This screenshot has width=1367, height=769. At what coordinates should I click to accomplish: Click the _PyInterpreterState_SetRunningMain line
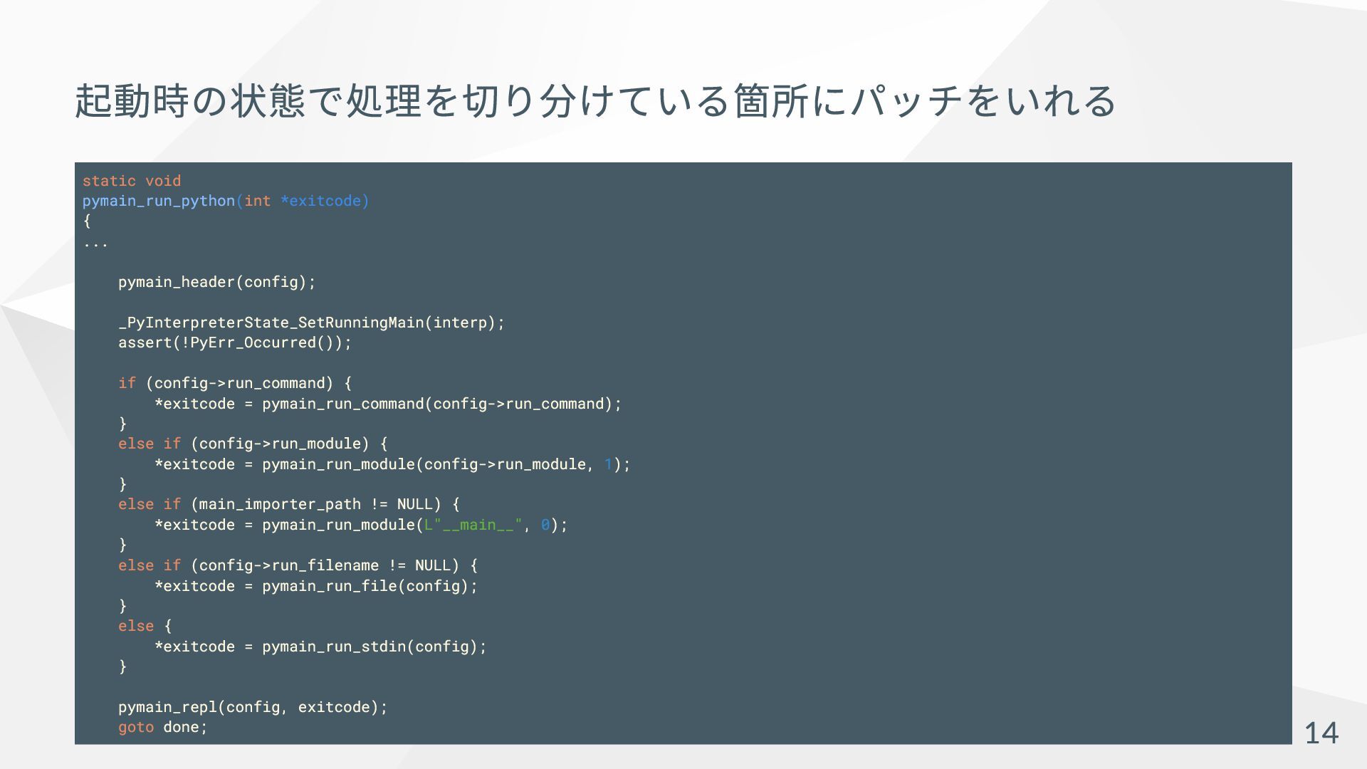pos(311,323)
